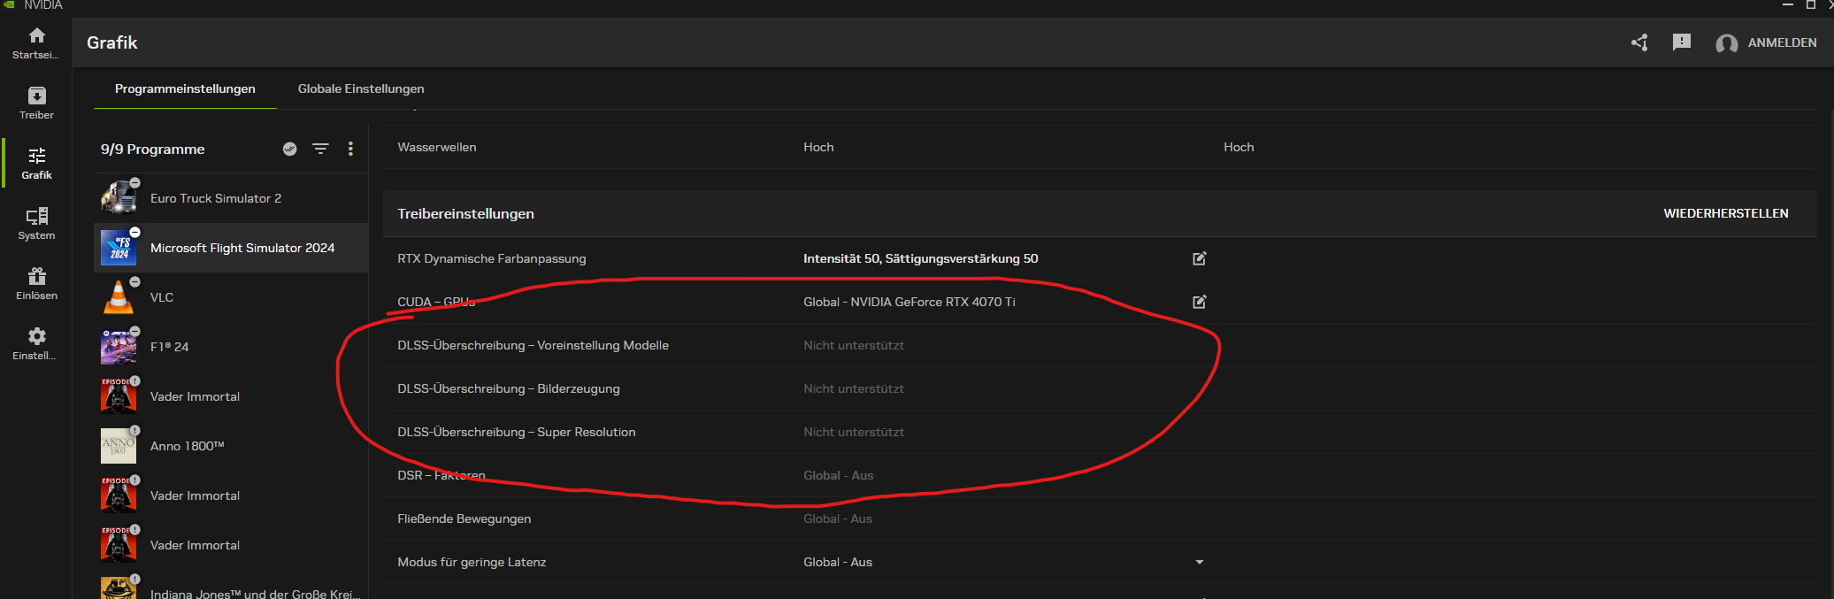Click the VLC cone icon

click(119, 296)
